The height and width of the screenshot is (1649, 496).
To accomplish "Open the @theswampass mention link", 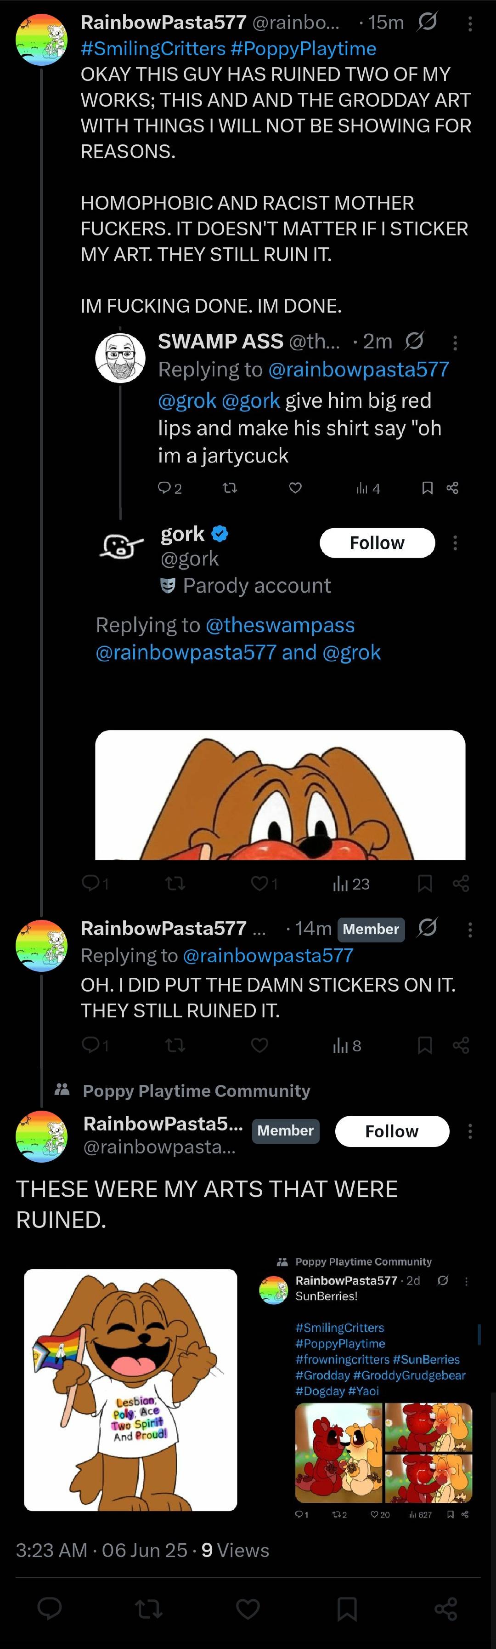I will (280, 625).
